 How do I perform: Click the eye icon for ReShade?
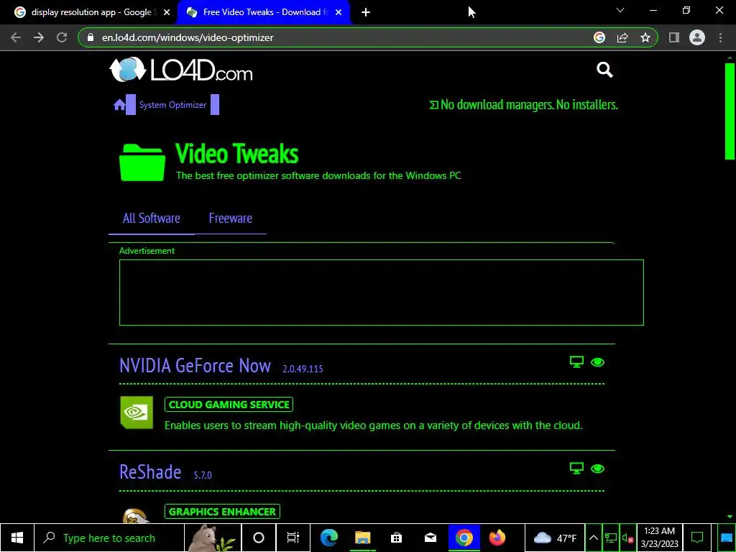[x=597, y=469]
